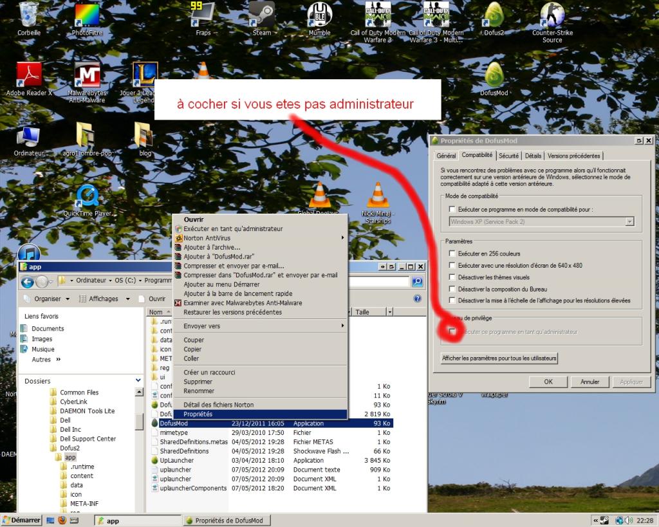Choose Exécuter en tant qu'administrateur in context menu
Image resolution: width=659 pixels, height=527 pixels.
click(260, 228)
